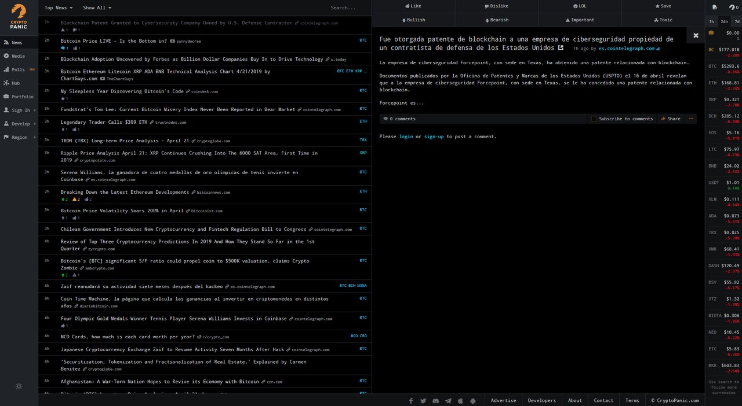Expand the Sign In sidebar menu

coord(19,110)
